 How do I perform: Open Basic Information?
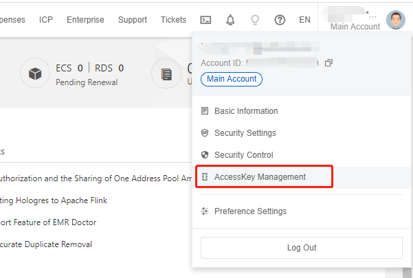click(x=246, y=111)
